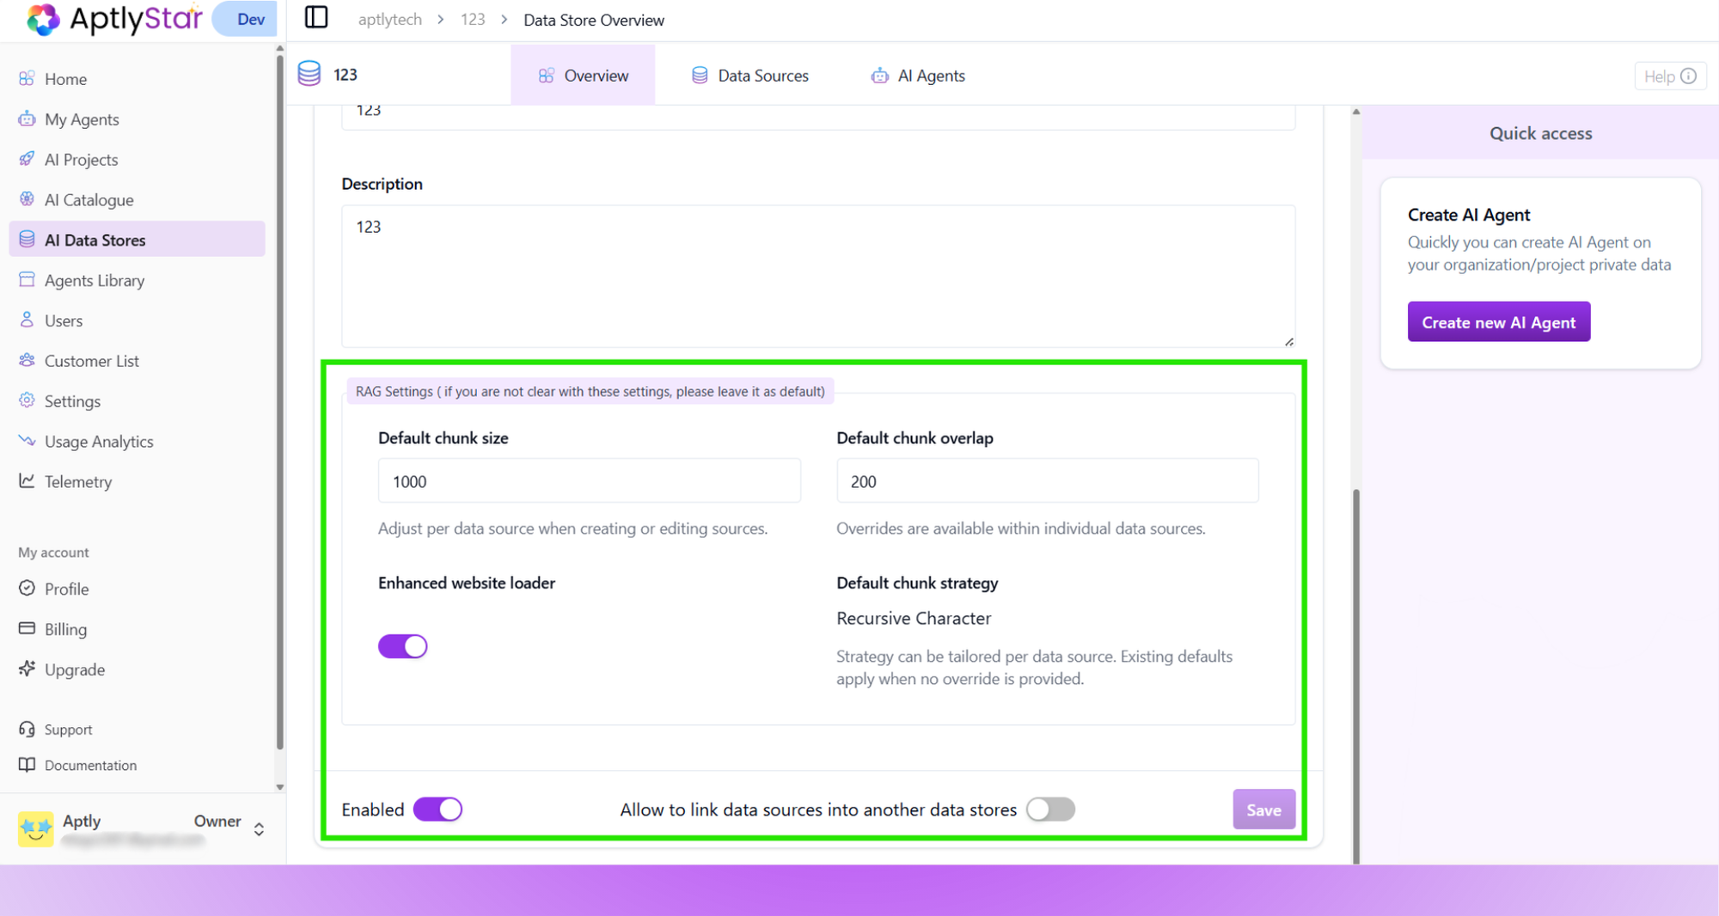
Task: Save the RAG settings
Action: tap(1263, 809)
